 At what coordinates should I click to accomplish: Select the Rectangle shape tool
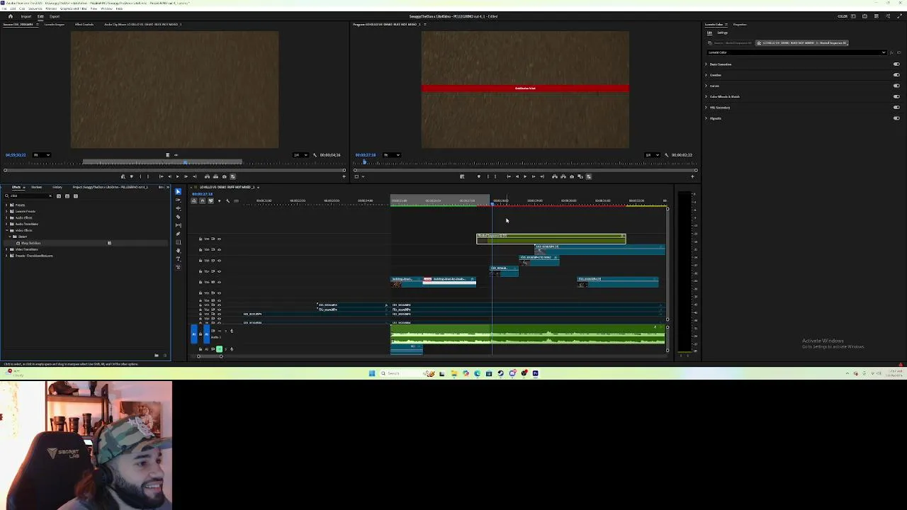[178, 242]
